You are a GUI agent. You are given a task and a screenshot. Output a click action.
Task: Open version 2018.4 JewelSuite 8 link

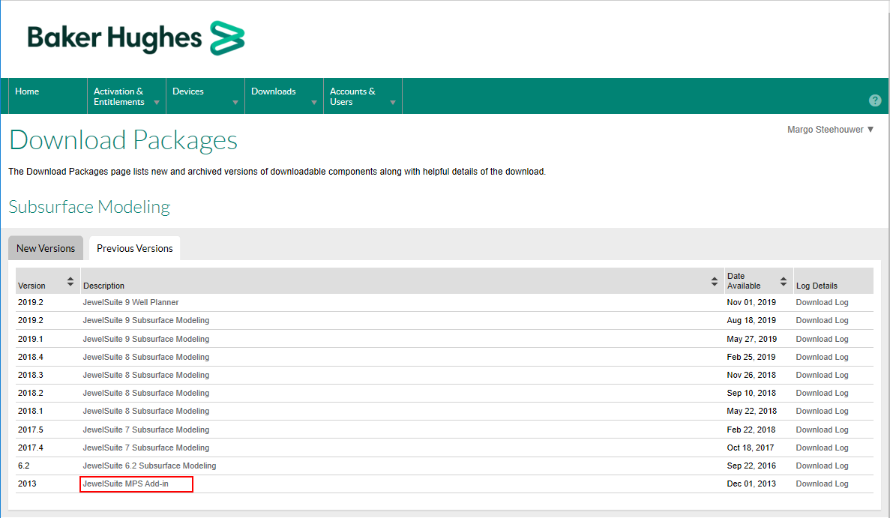145,357
